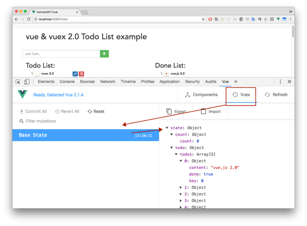Focus the 'Filter mutations' search field
Image resolution: width=307 pixels, height=226 pixels.
(41, 121)
